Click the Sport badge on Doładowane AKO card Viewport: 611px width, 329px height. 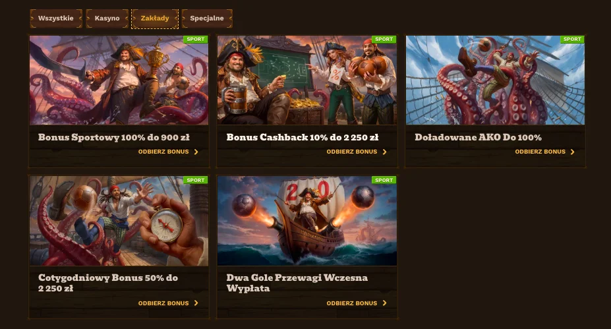(572, 40)
